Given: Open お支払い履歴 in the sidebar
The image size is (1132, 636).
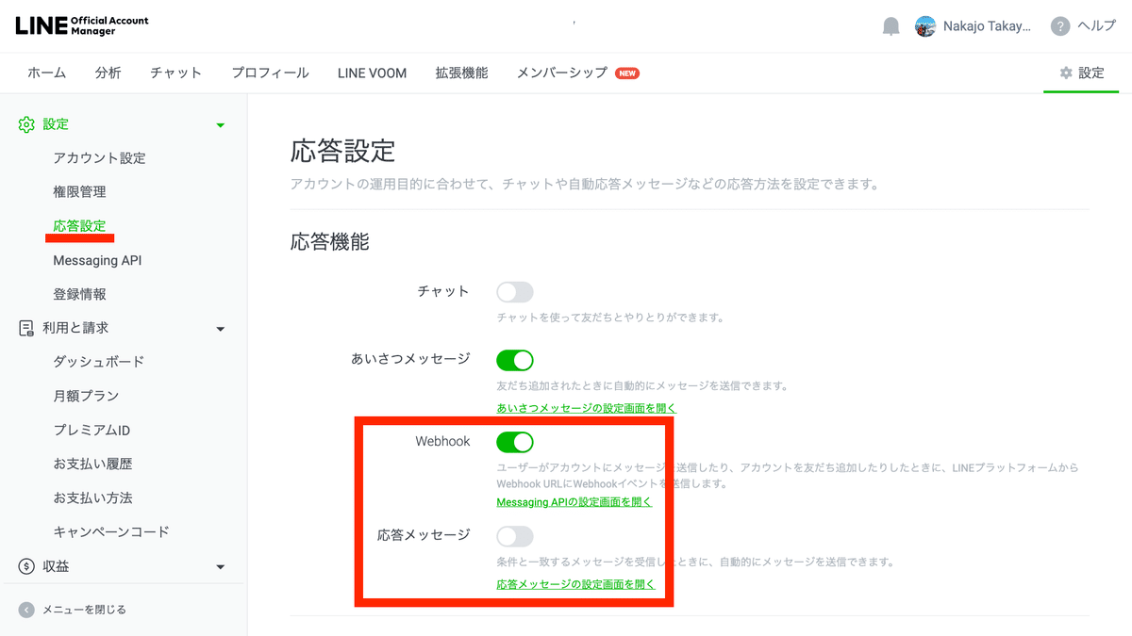Looking at the screenshot, I should point(92,464).
